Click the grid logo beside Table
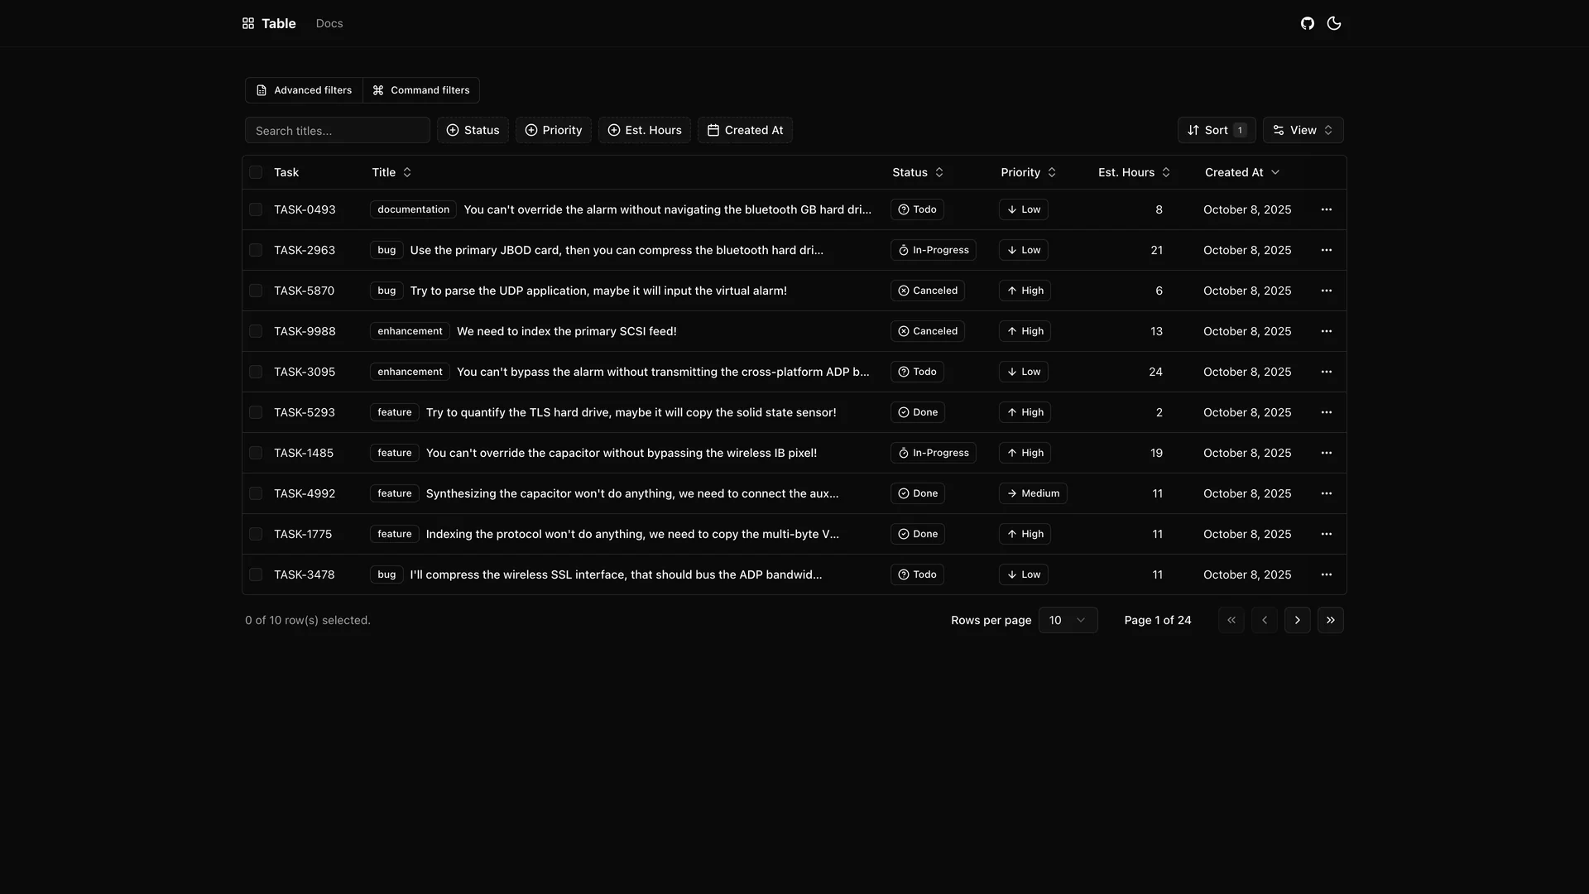1589x894 pixels. click(247, 23)
